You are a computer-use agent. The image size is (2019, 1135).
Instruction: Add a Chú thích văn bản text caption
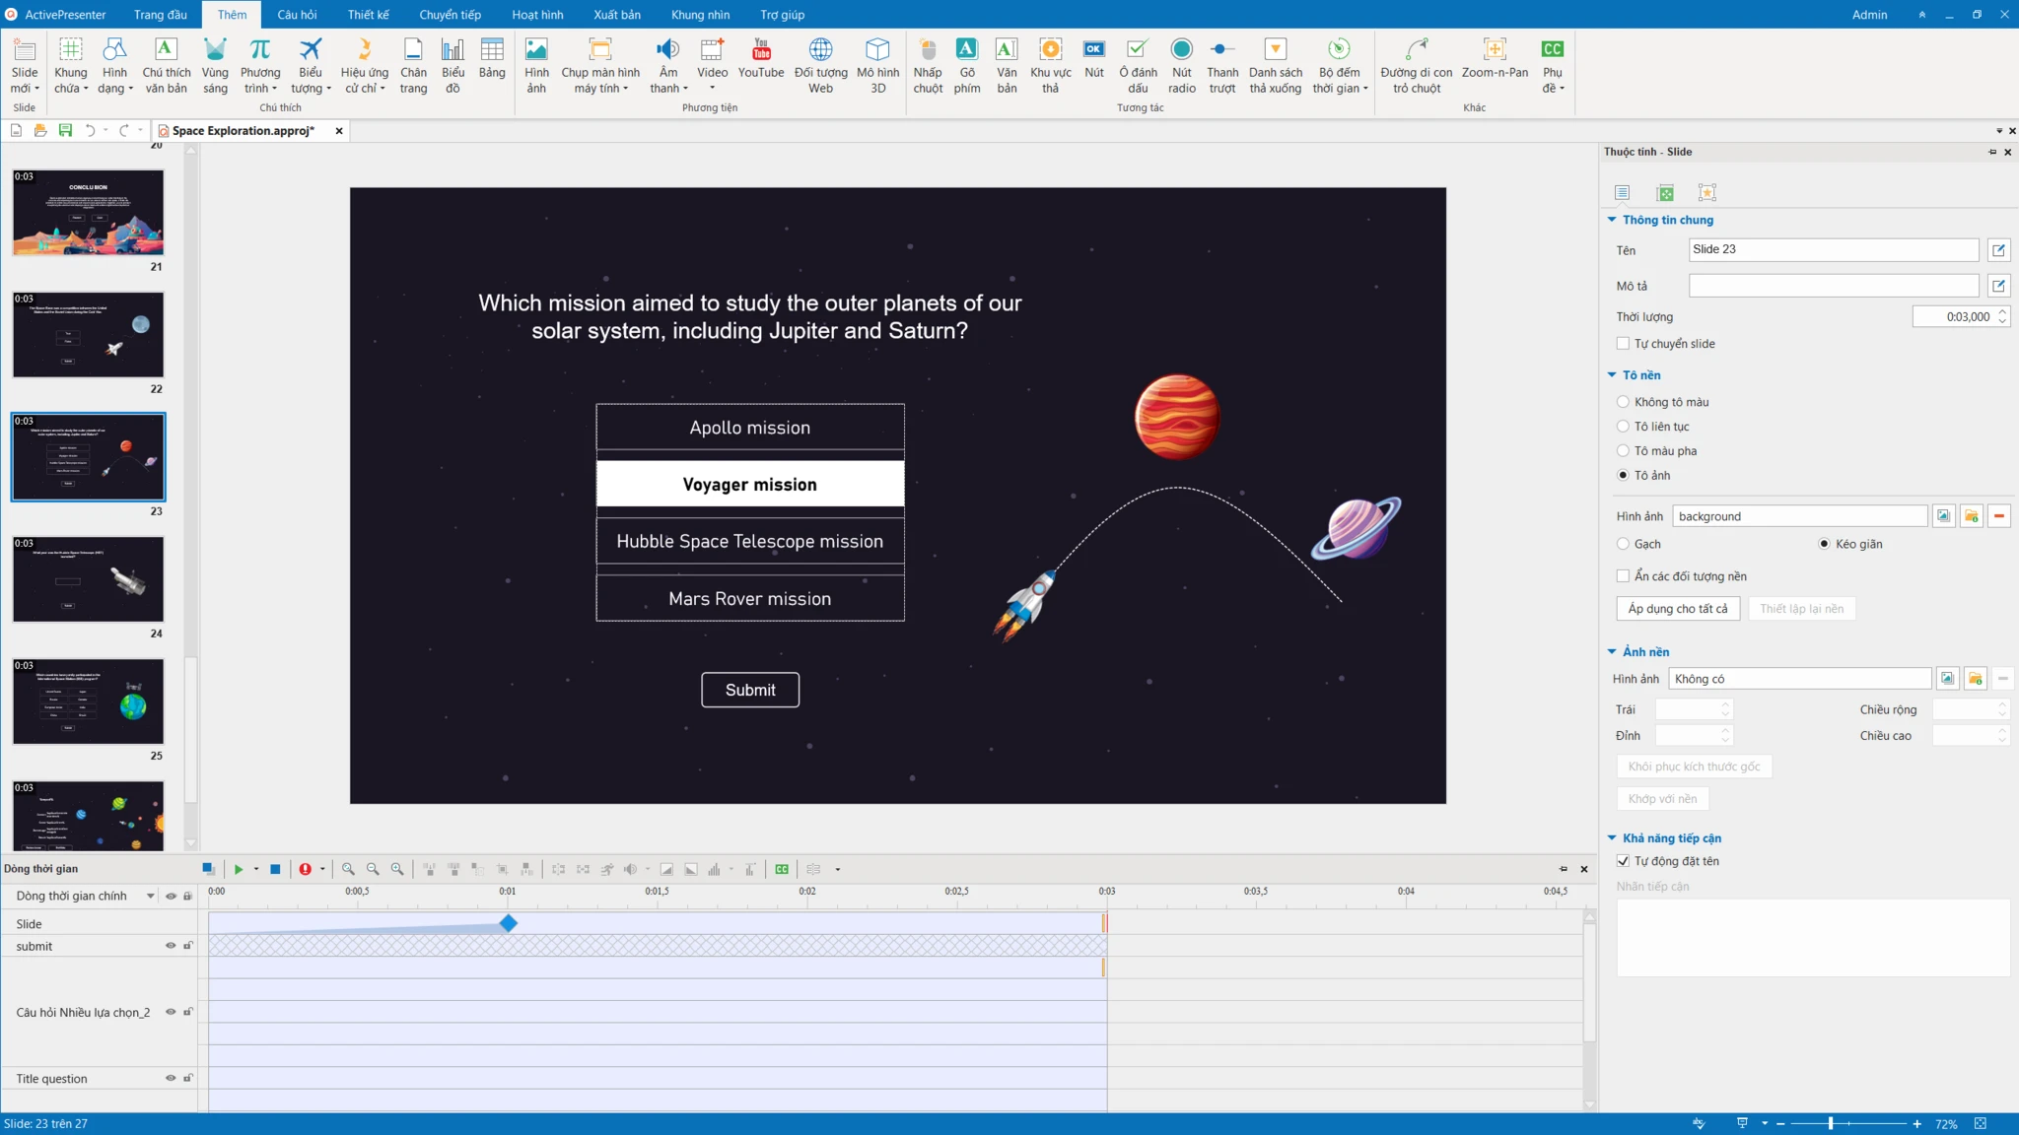point(166,65)
